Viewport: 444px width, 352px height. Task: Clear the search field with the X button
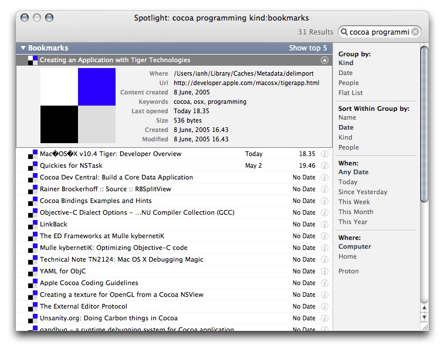click(x=415, y=32)
